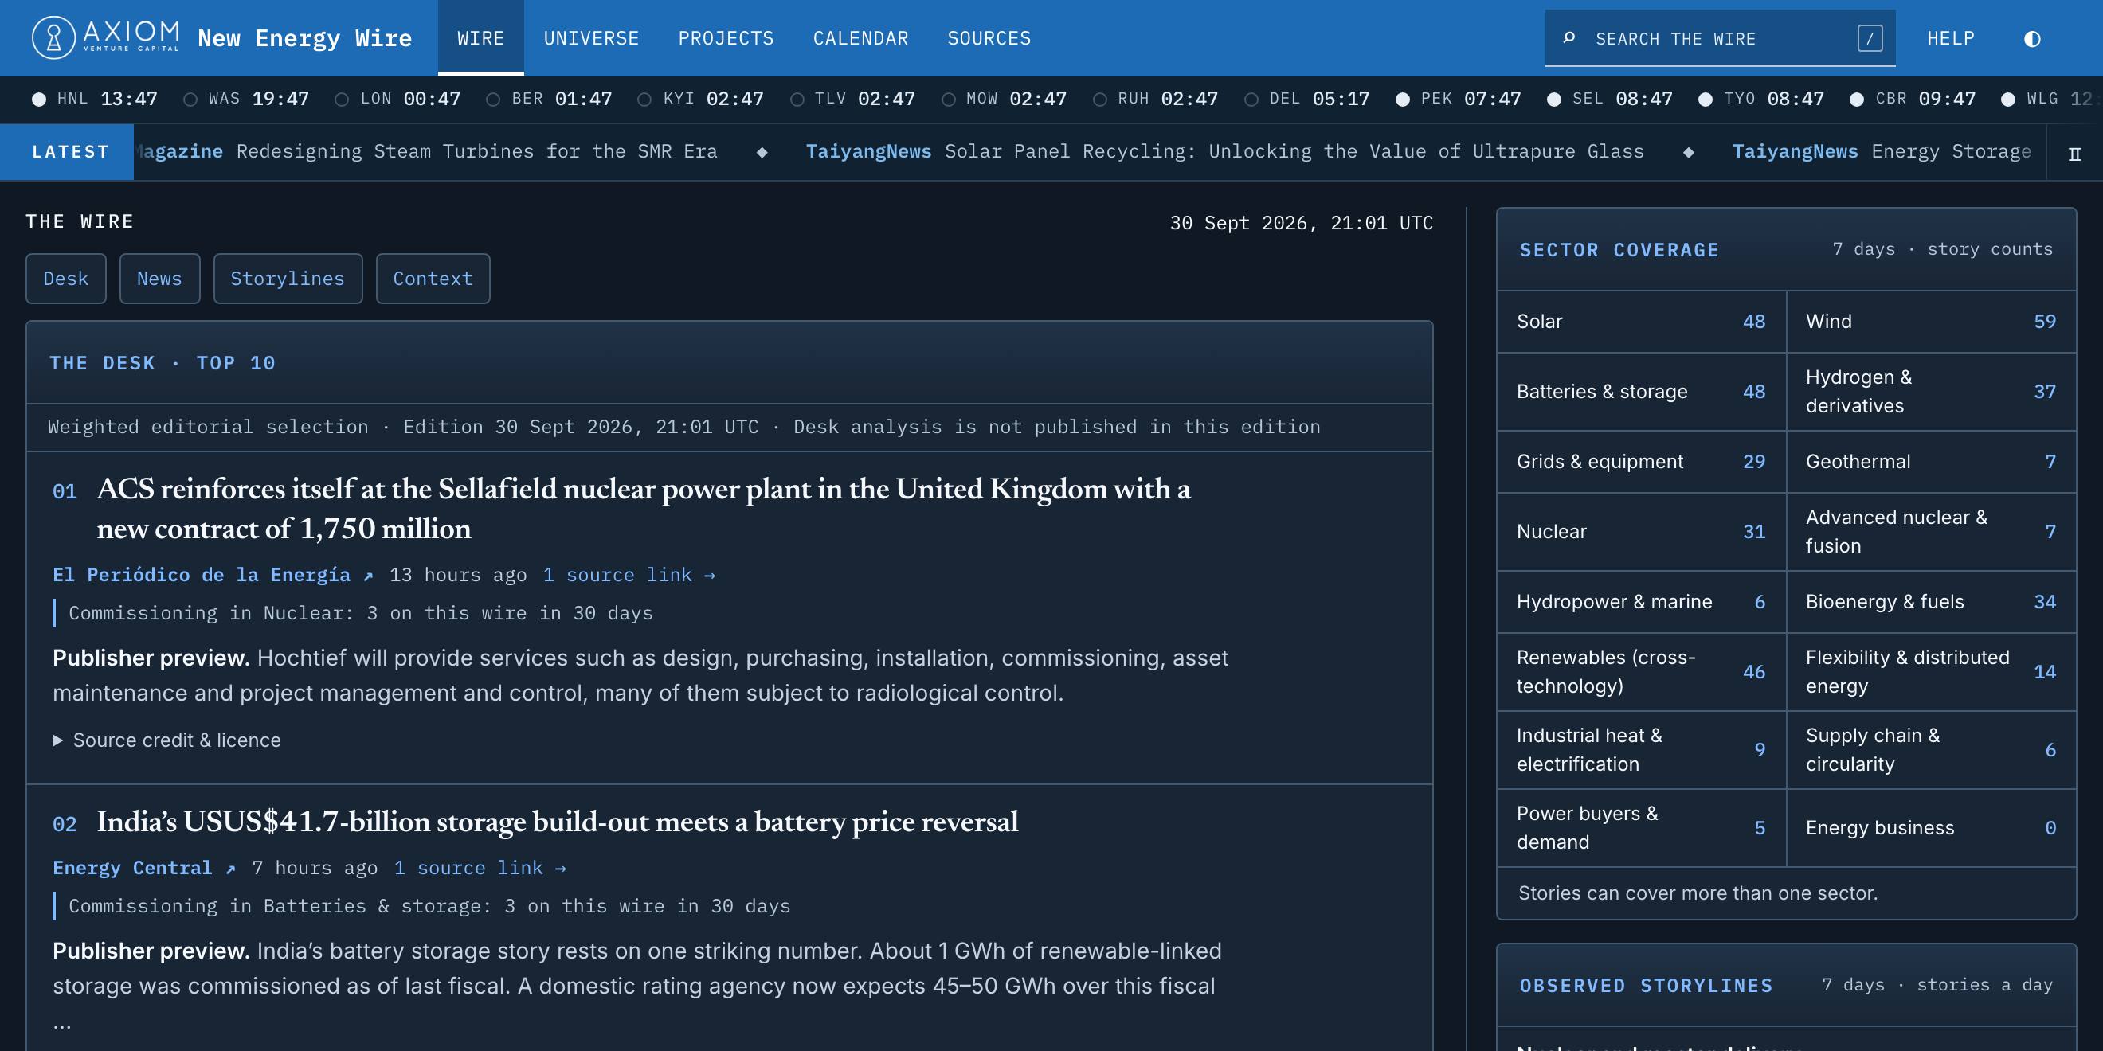Image resolution: width=2103 pixels, height=1051 pixels.
Task: Click the HELP link
Action: [1950, 38]
